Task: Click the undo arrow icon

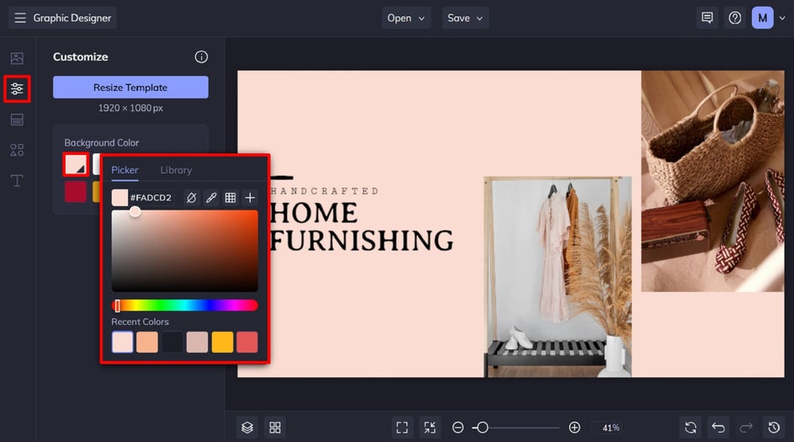Action: pos(718,428)
